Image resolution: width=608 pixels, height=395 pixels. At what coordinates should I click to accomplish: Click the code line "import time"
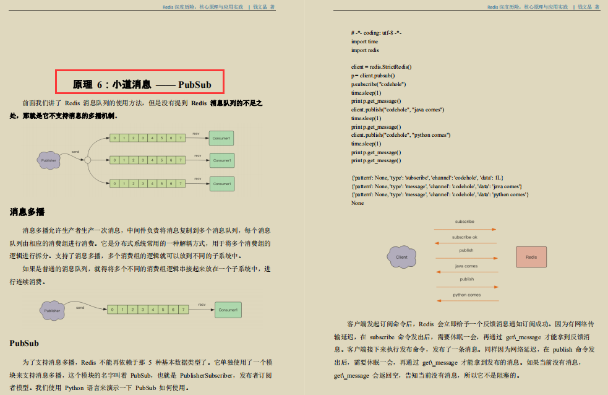click(x=364, y=41)
